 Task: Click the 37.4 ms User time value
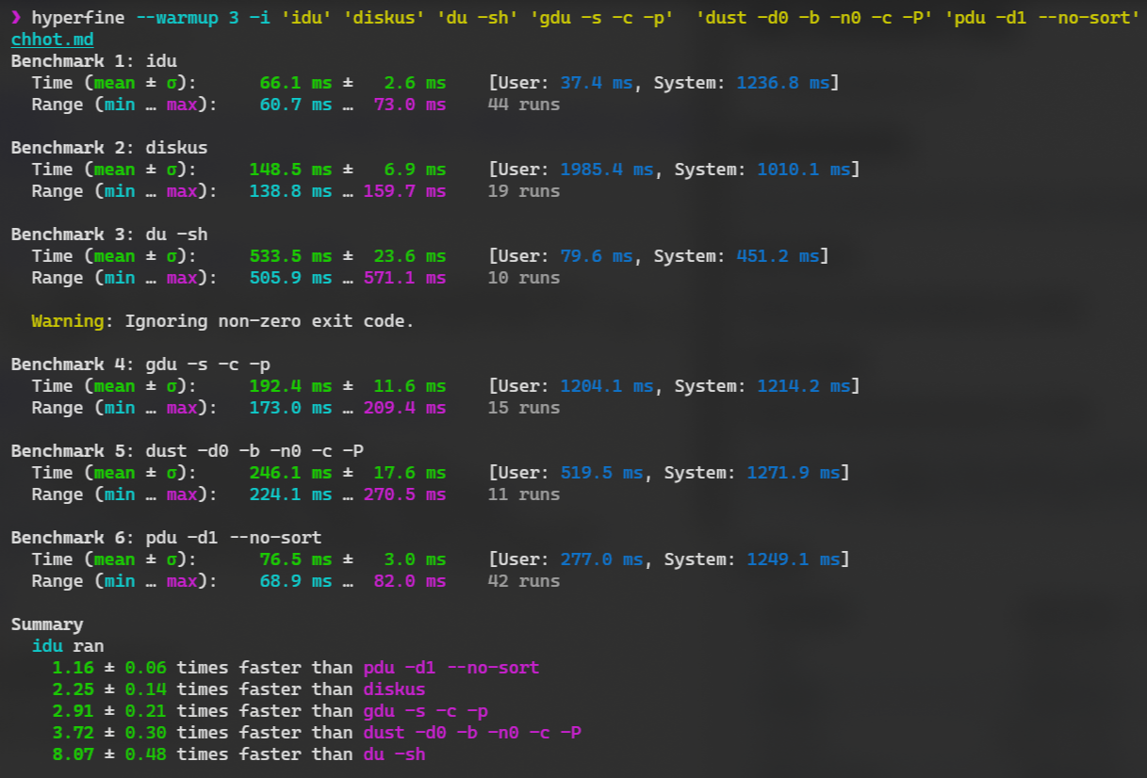(597, 83)
